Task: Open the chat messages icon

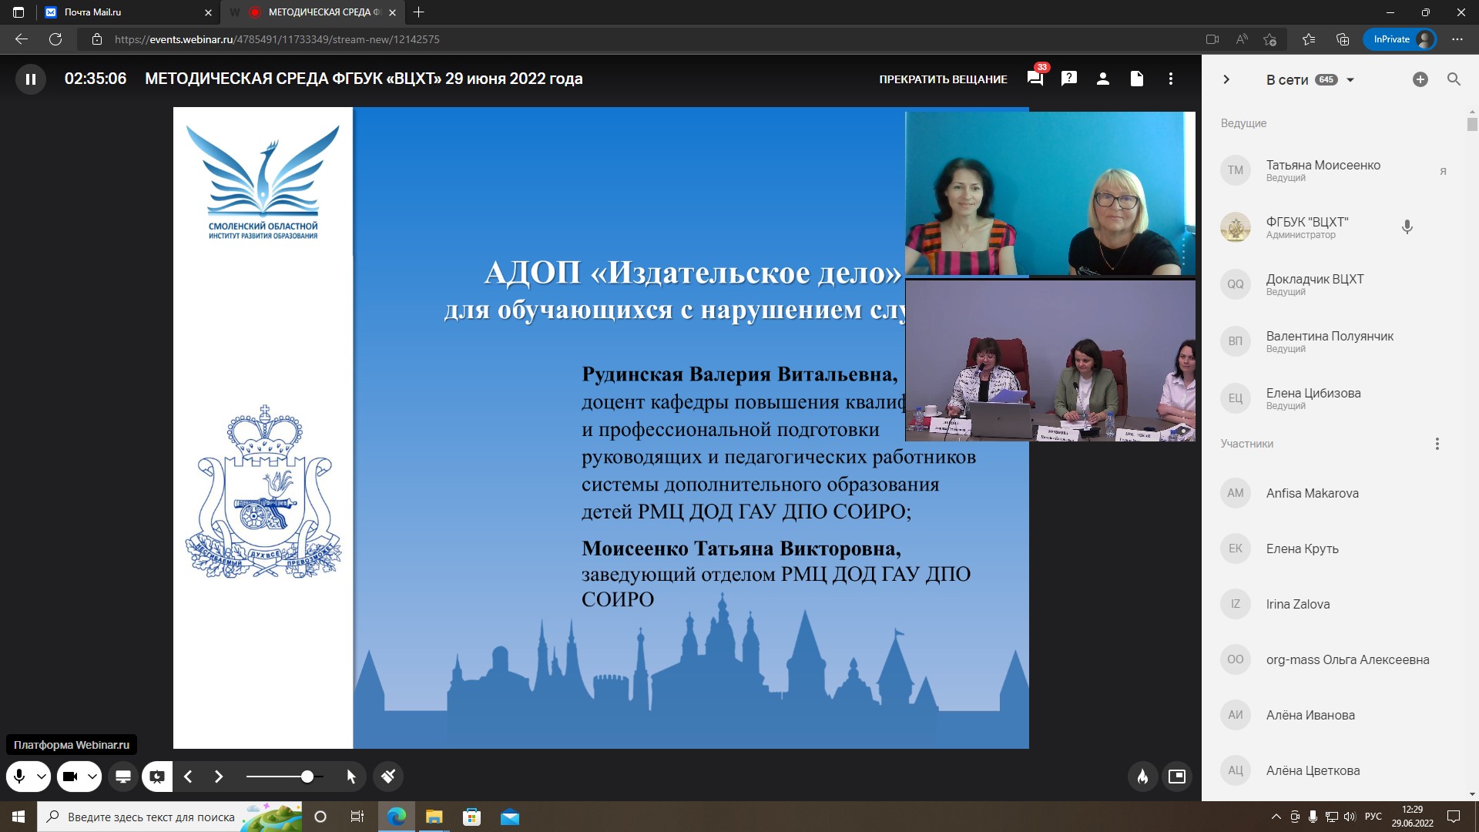Action: tap(1035, 79)
